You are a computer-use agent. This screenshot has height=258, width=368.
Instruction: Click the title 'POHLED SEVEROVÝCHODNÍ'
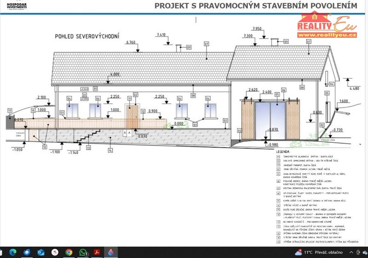[x=87, y=36]
